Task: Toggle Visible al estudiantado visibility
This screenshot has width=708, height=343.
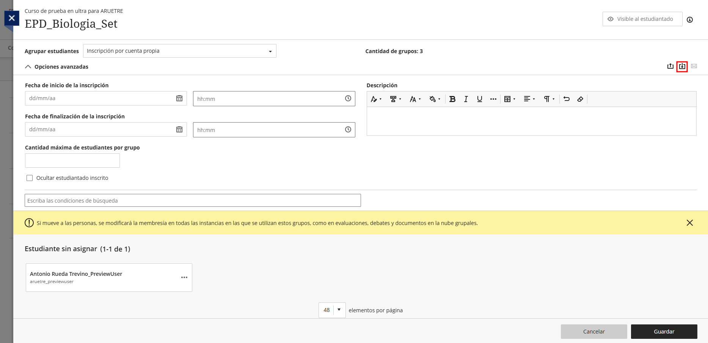Action: (642, 19)
